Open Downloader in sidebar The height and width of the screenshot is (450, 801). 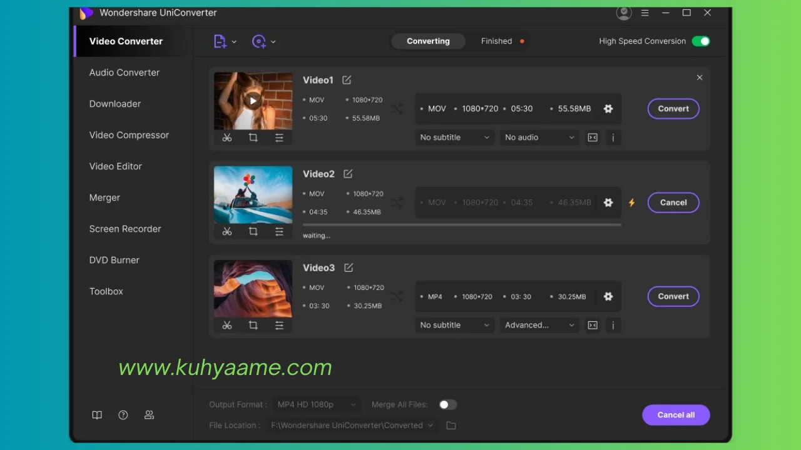[x=115, y=104]
